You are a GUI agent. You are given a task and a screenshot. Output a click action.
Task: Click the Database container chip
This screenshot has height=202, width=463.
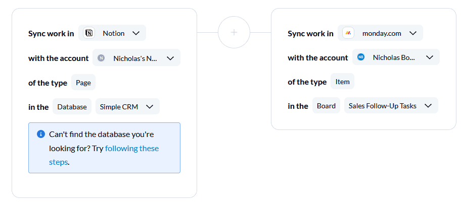tap(72, 106)
